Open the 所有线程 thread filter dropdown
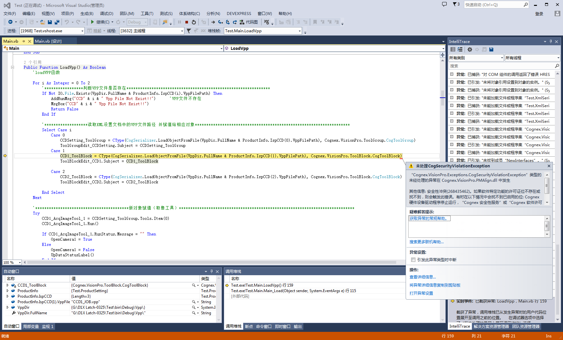 pyautogui.click(x=532, y=58)
